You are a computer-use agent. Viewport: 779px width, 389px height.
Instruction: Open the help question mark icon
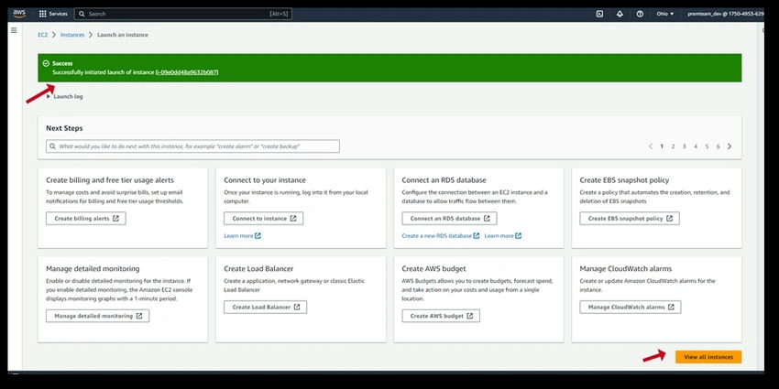click(x=640, y=14)
